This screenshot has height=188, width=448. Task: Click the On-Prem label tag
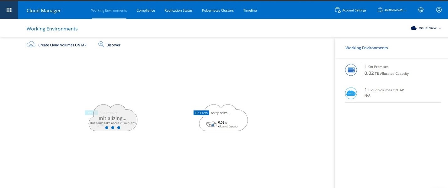201,113
